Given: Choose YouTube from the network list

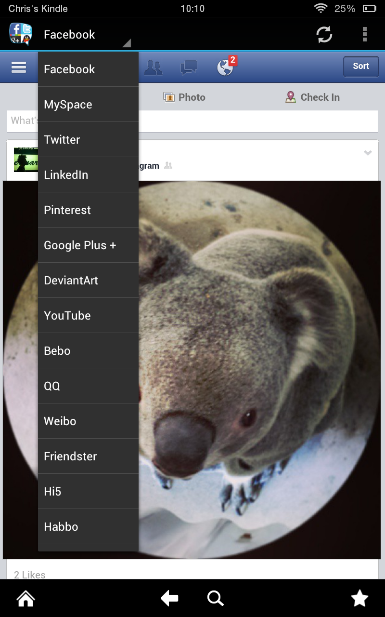Looking at the screenshot, I should click(x=88, y=316).
